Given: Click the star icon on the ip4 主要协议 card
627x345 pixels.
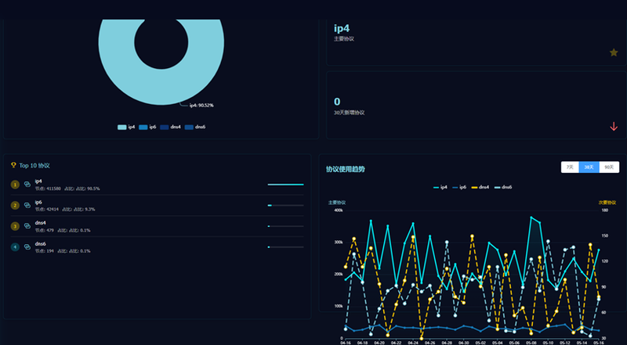Looking at the screenshot, I should point(614,52).
